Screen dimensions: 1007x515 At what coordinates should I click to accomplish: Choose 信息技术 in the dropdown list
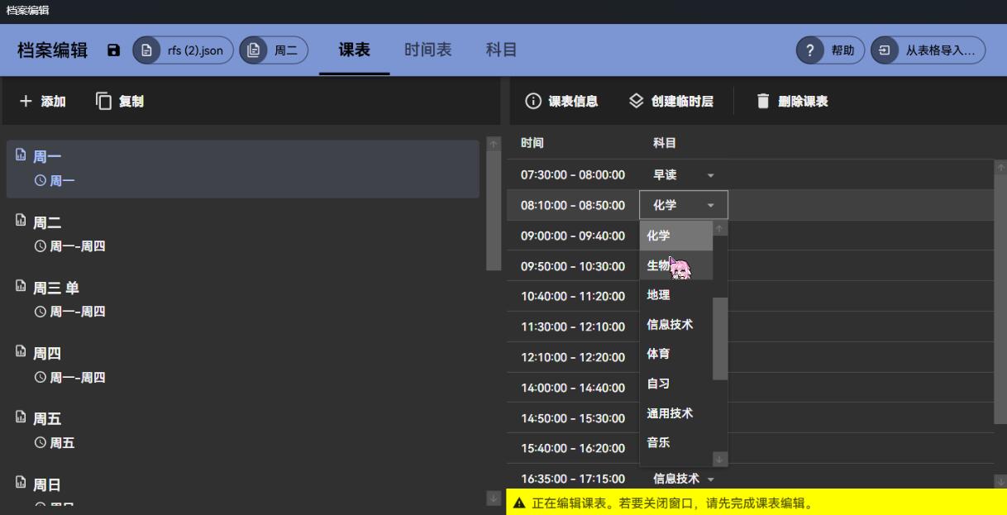pos(676,325)
